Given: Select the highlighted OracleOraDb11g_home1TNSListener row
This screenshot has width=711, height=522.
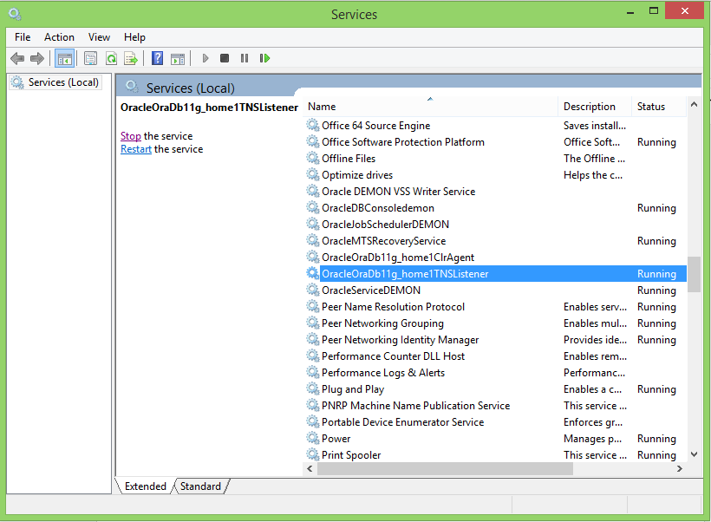Looking at the screenshot, I should (495, 274).
